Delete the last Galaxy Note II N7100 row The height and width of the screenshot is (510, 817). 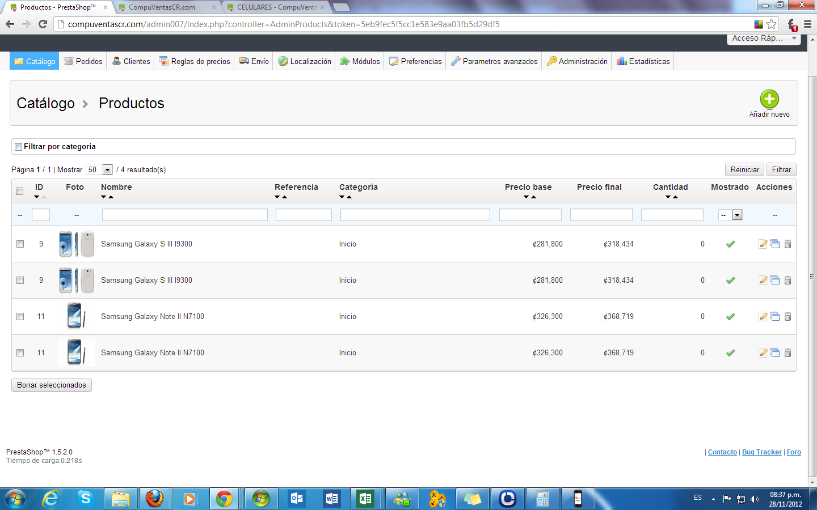787,353
